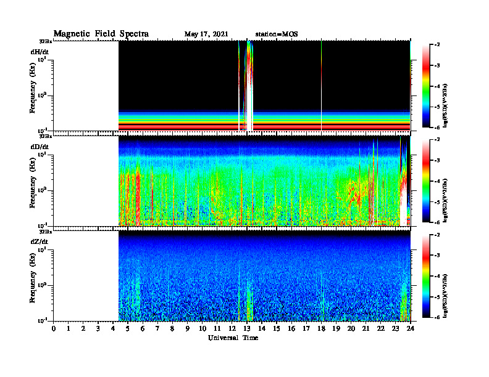Click hour tick label 5 on time axis
This screenshot has height=377, width=489.
(128, 329)
